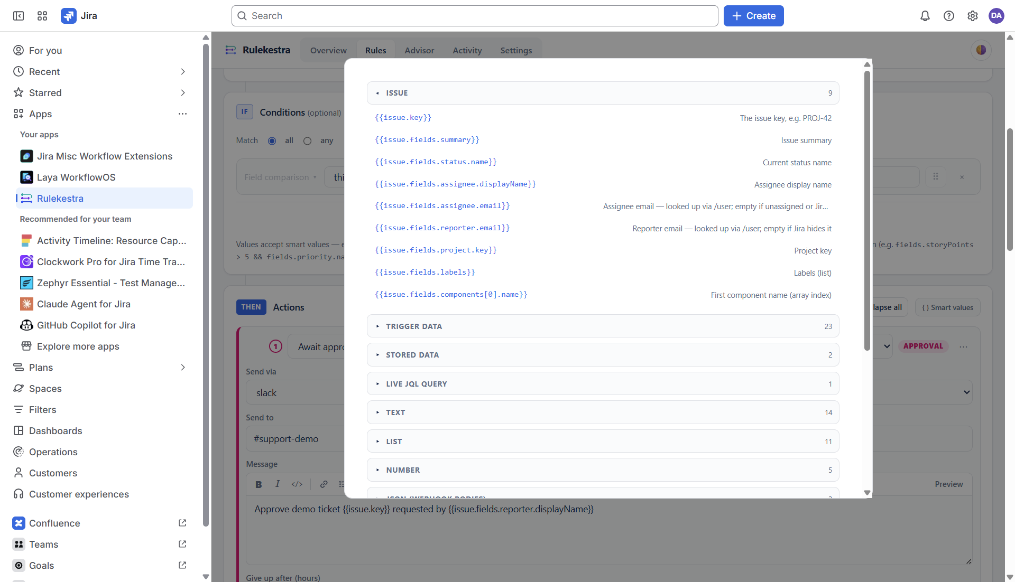Open GitHub Copilot for Jira
This screenshot has width=1015, height=582.
tap(104, 325)
